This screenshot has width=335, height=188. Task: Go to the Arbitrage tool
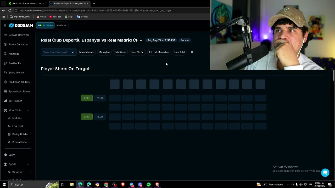pyautogui.click(x=12, y=54)
